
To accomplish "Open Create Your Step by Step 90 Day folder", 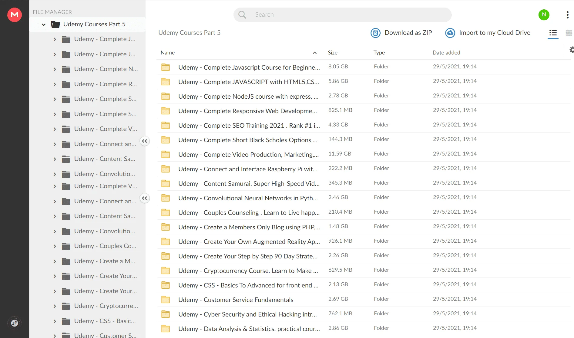I will (248, 256).
